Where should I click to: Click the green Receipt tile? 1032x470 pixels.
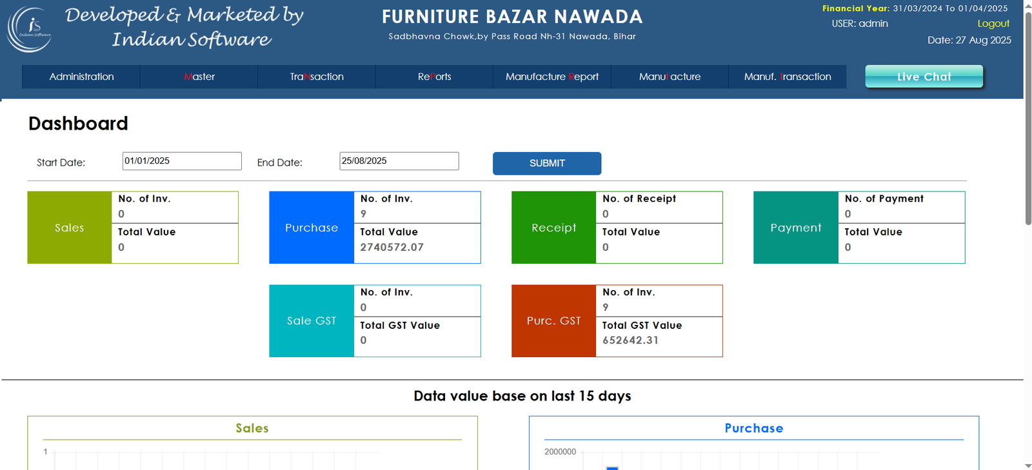tap(554, 228)
